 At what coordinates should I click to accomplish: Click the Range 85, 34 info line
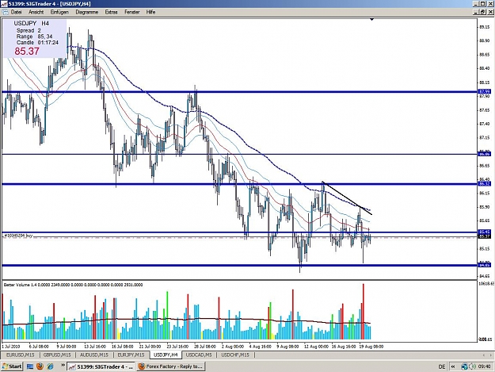click(34, 36)
